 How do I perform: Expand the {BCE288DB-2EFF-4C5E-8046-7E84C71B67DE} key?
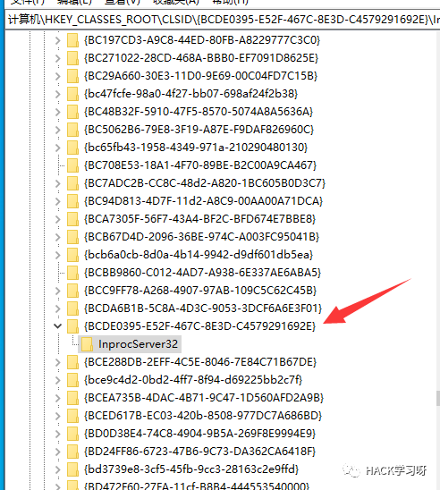[57, 362]
